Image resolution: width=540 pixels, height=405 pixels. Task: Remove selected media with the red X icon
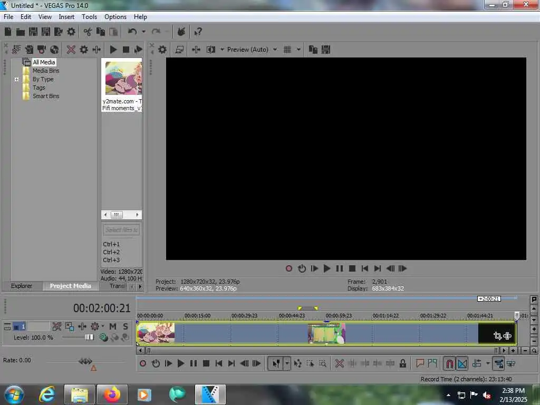[x=71, y=50]
